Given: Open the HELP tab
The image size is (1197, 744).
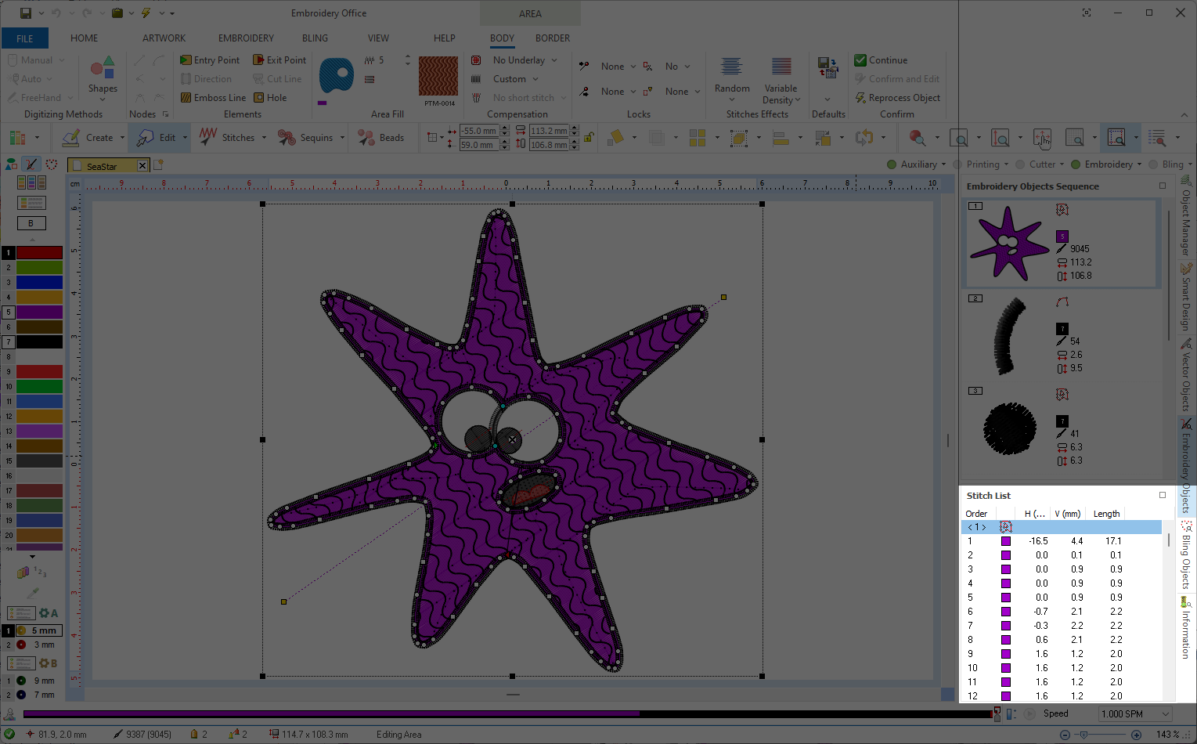Looking at the screenshot, I should pos(445,38).
